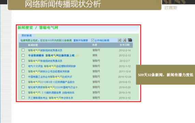The image size is (195, 123).
Task: Mark the checkbox for the 2010-12-24 news row
Action: tap(23, 77)
